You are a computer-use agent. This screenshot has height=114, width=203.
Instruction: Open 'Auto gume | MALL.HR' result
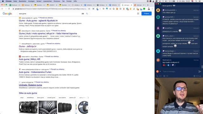(29, 59)
